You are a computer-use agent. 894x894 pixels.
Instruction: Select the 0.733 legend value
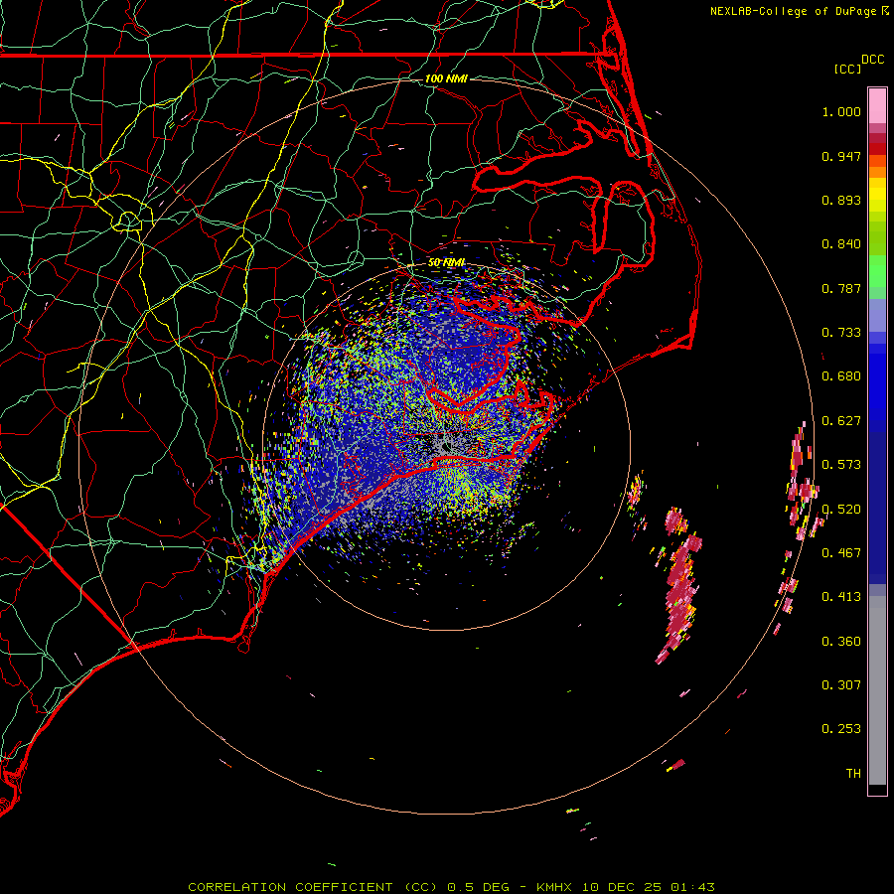click(841, 333)
